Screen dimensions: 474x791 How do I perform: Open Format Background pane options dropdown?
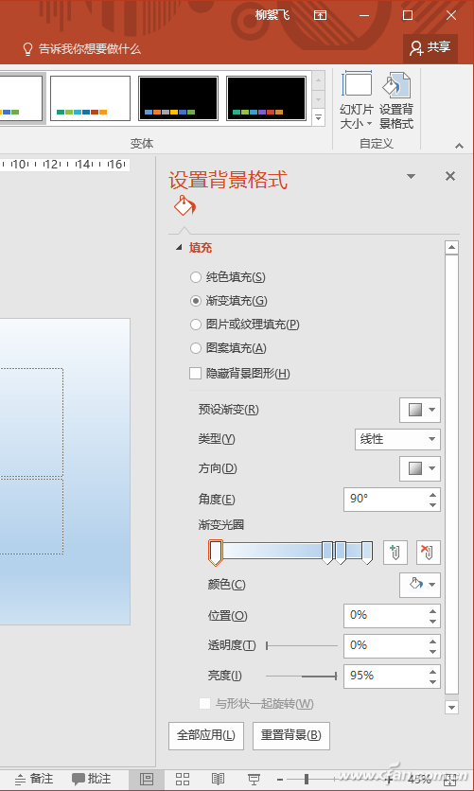point(411,176)
